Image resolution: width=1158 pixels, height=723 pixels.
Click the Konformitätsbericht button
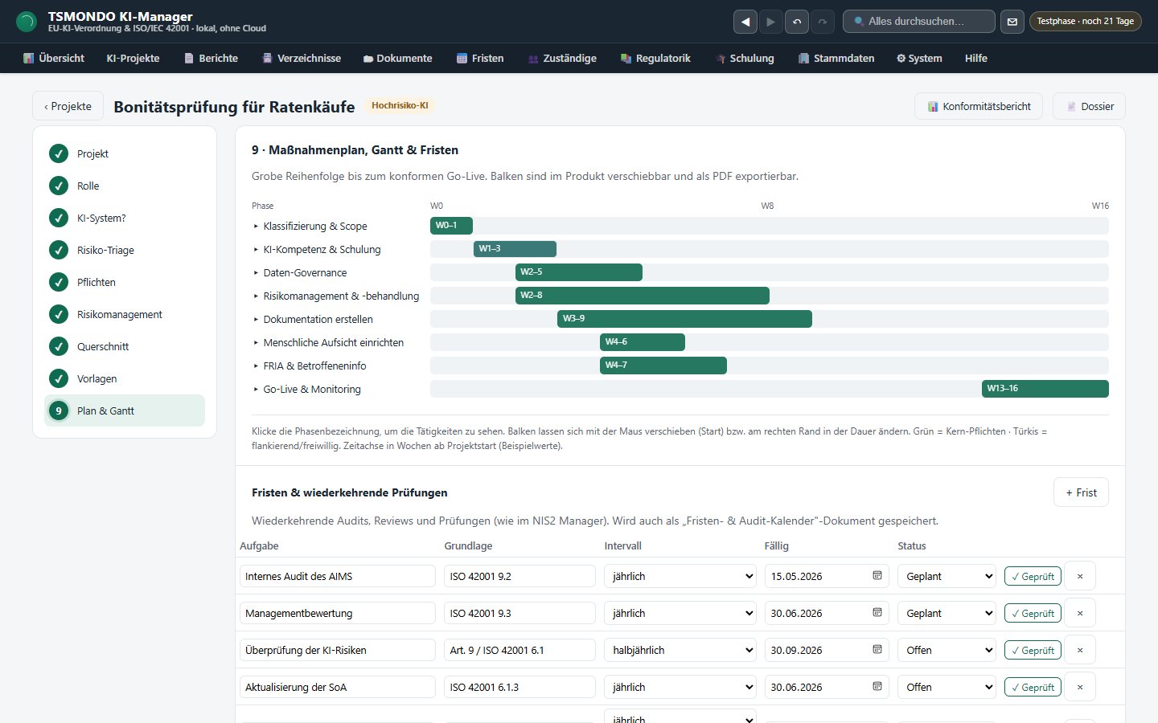tap(979, 106)
